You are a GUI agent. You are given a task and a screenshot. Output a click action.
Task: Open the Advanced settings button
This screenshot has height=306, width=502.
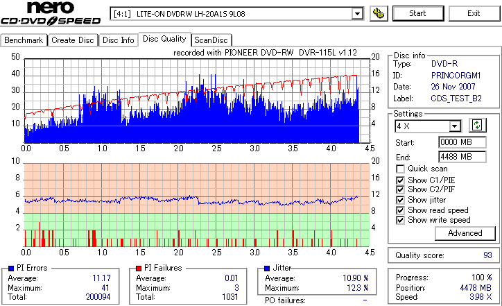pos(465,233)
